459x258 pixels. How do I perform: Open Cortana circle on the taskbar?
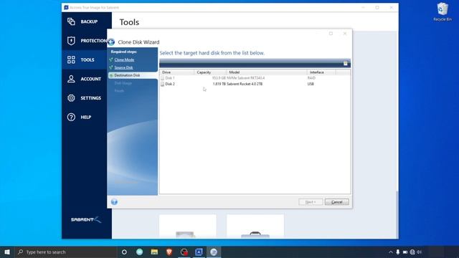124,252
